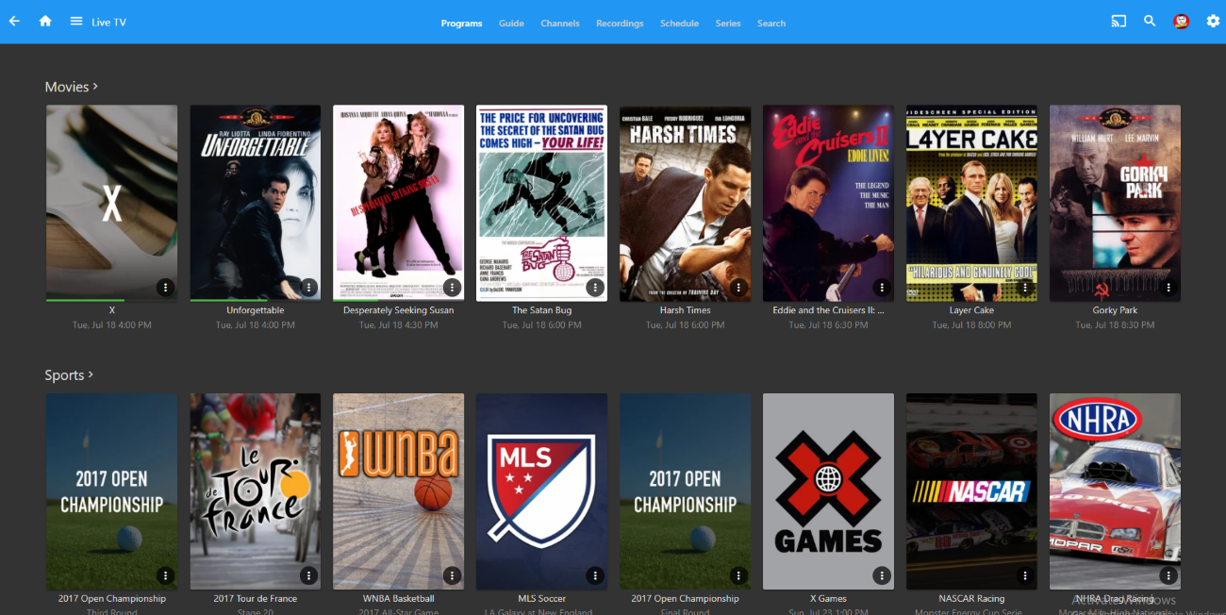The width and height of the screenshot is (1226, 615).
Task: Expand the Movies section
Action: pos(72,87)
